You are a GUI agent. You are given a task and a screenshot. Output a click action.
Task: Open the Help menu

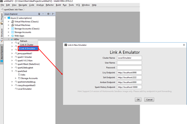94,5
